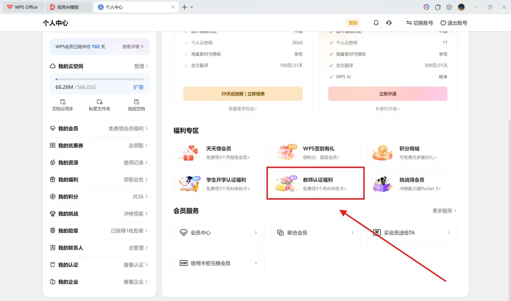This screenshot has height=301, width=511.
Task: Click the 我的联系人 contact icon
Action: point(53,248)
